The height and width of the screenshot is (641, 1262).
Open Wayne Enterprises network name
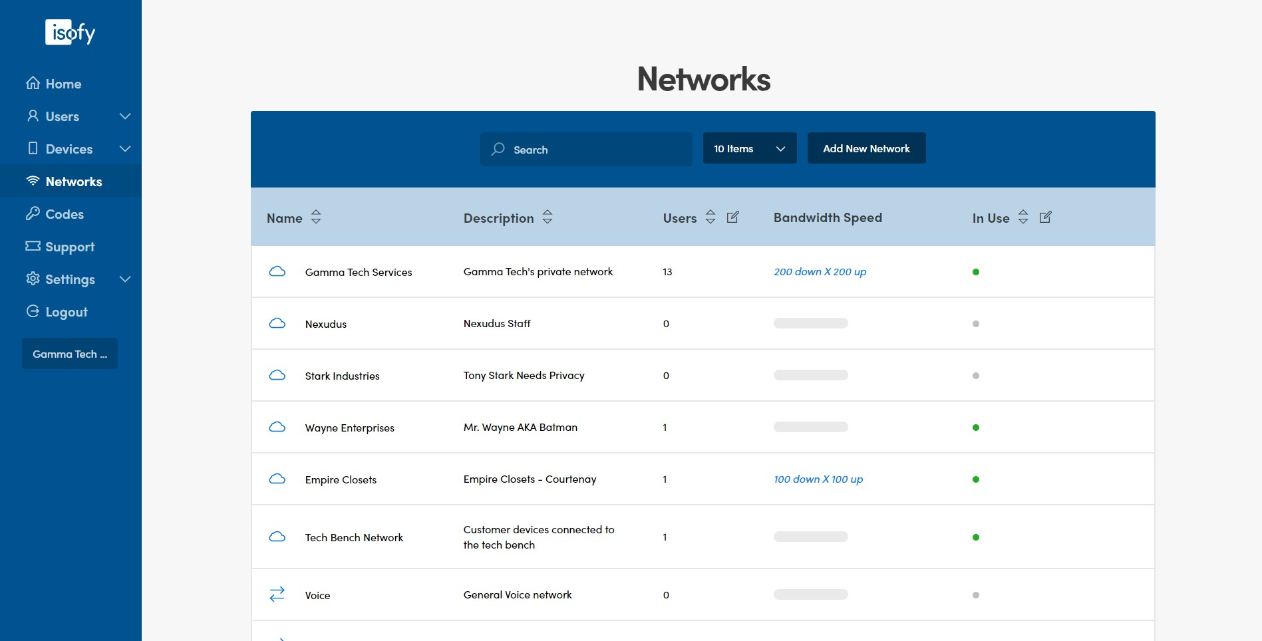350,428
